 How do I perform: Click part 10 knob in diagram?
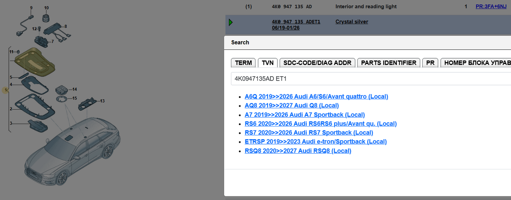point(46,17)
